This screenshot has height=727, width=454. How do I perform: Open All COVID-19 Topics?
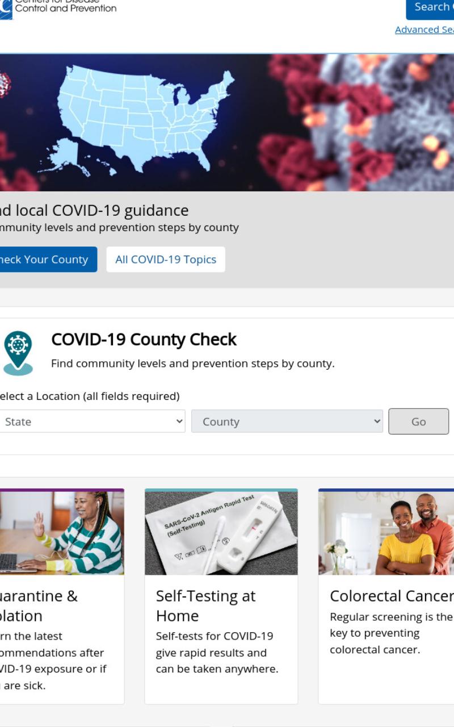coord(166,260)
